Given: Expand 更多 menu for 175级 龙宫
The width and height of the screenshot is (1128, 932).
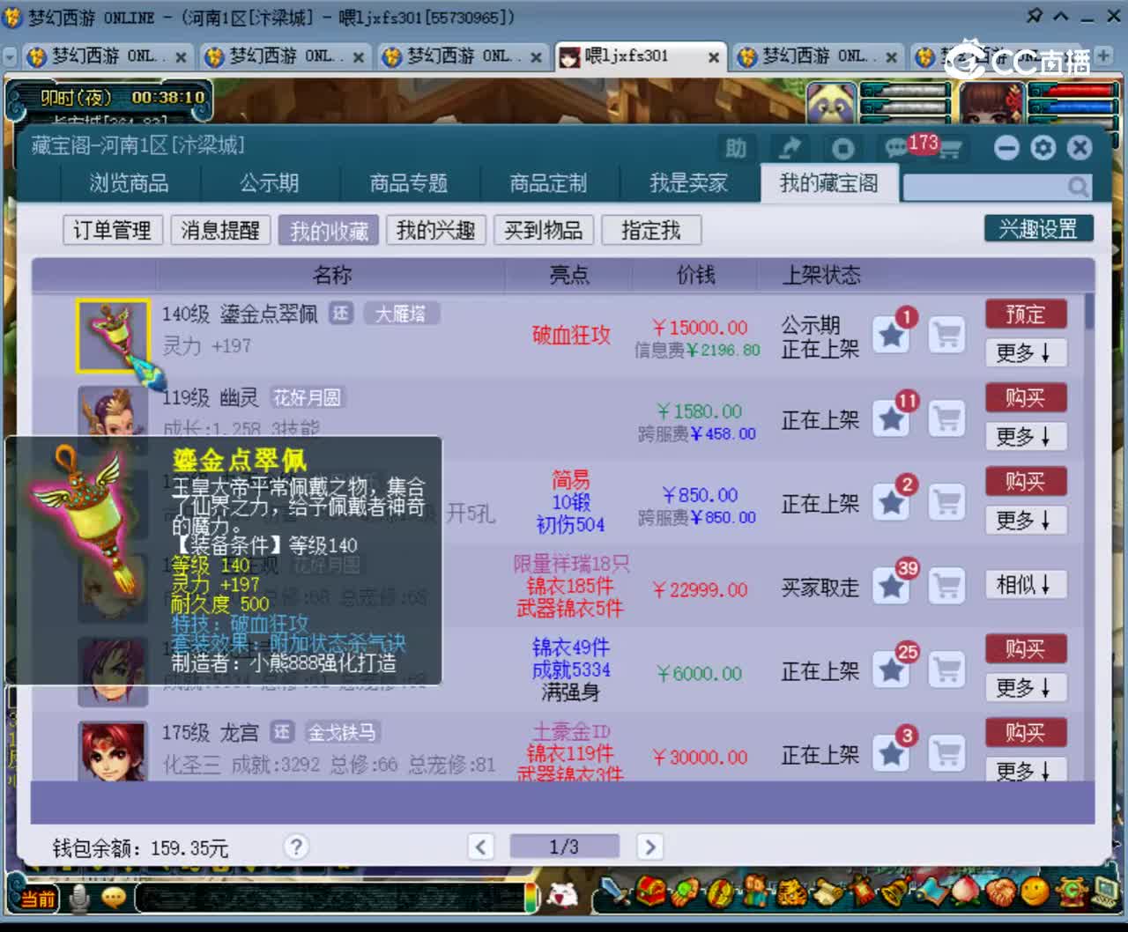Looking at the screenshot, I should click(1026, 770).
